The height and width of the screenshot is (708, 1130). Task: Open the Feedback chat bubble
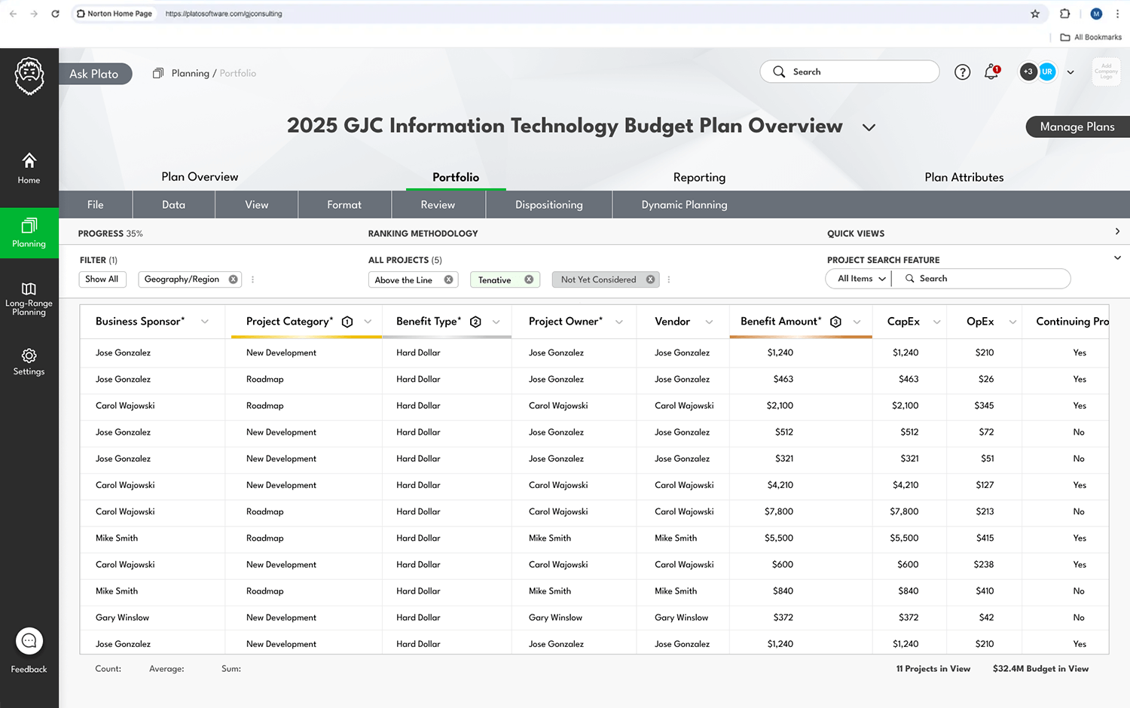[x=29, y=641]
